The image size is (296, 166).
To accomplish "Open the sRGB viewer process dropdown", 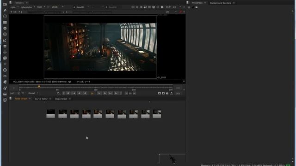I will pos(57,7).
